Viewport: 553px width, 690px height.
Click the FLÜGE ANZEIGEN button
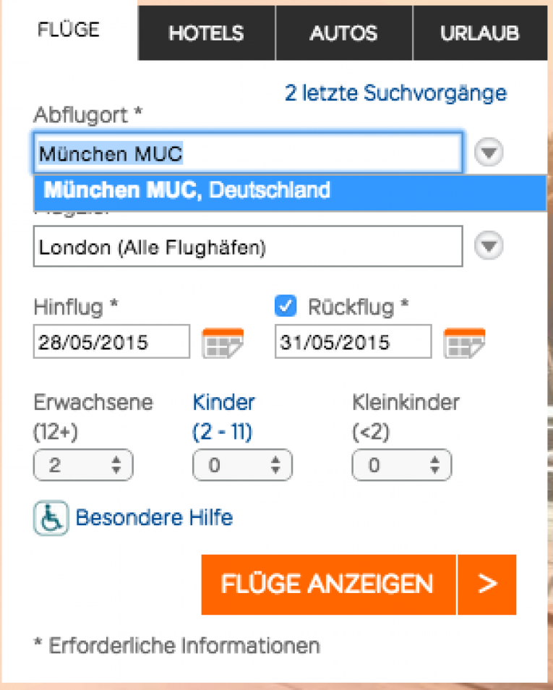coord(329,584)
